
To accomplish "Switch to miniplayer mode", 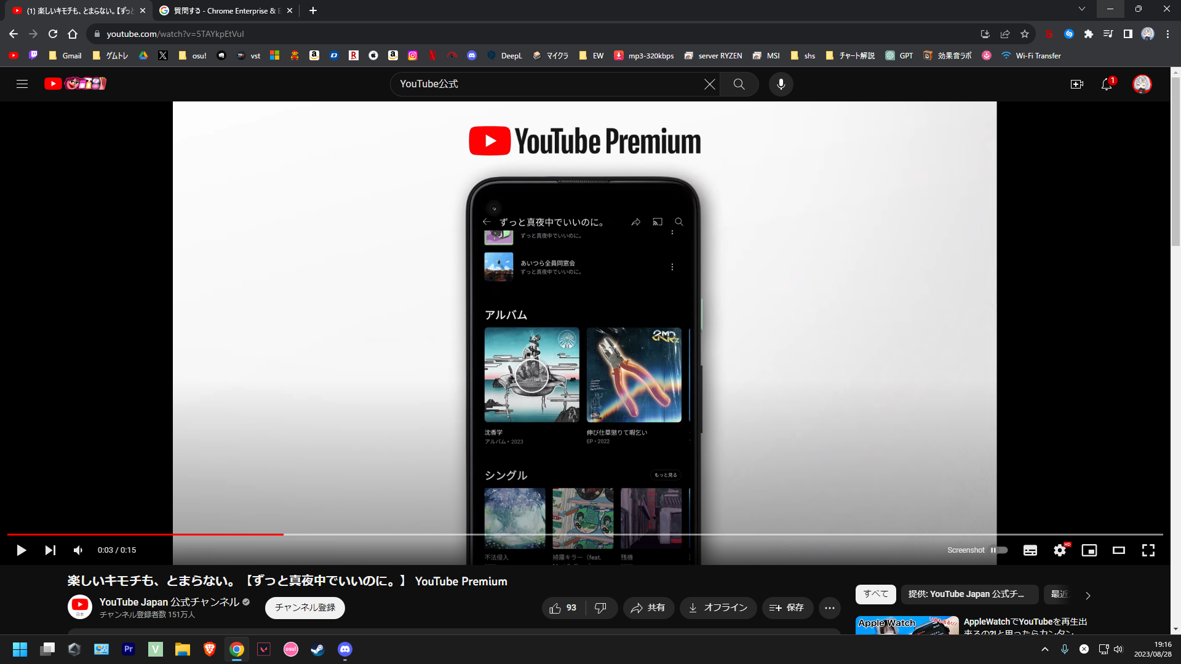I will tap(1089, 550).
